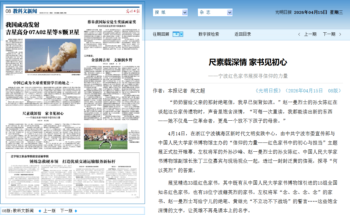
Task: Select 往期回顾 in the navigation bar
Action: click(161, 34)
